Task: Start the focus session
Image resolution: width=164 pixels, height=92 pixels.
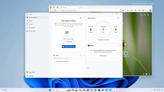Action: tap(69, 47)
